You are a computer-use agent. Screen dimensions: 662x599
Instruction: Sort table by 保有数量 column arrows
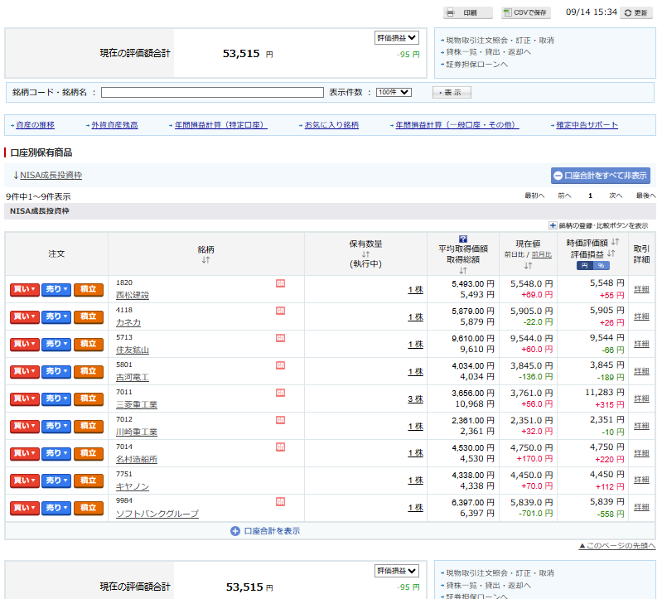click(365, 254)
